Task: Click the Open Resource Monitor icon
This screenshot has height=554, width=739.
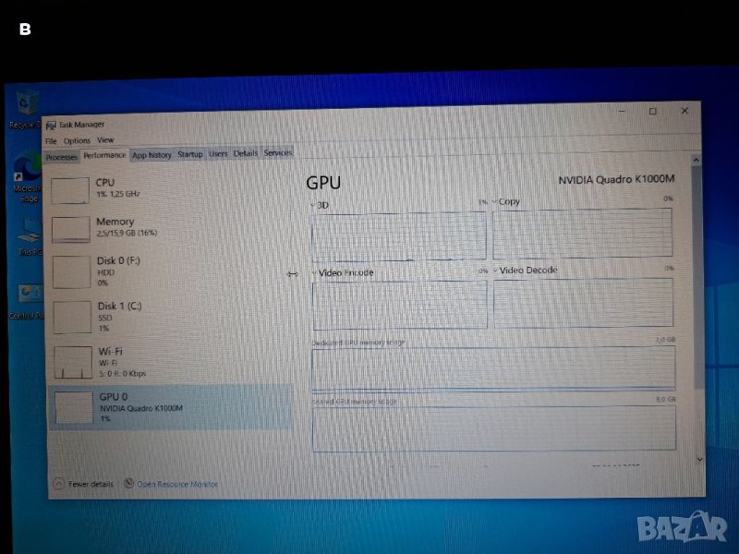Action: pyautogui.click(x=128, y=483)
